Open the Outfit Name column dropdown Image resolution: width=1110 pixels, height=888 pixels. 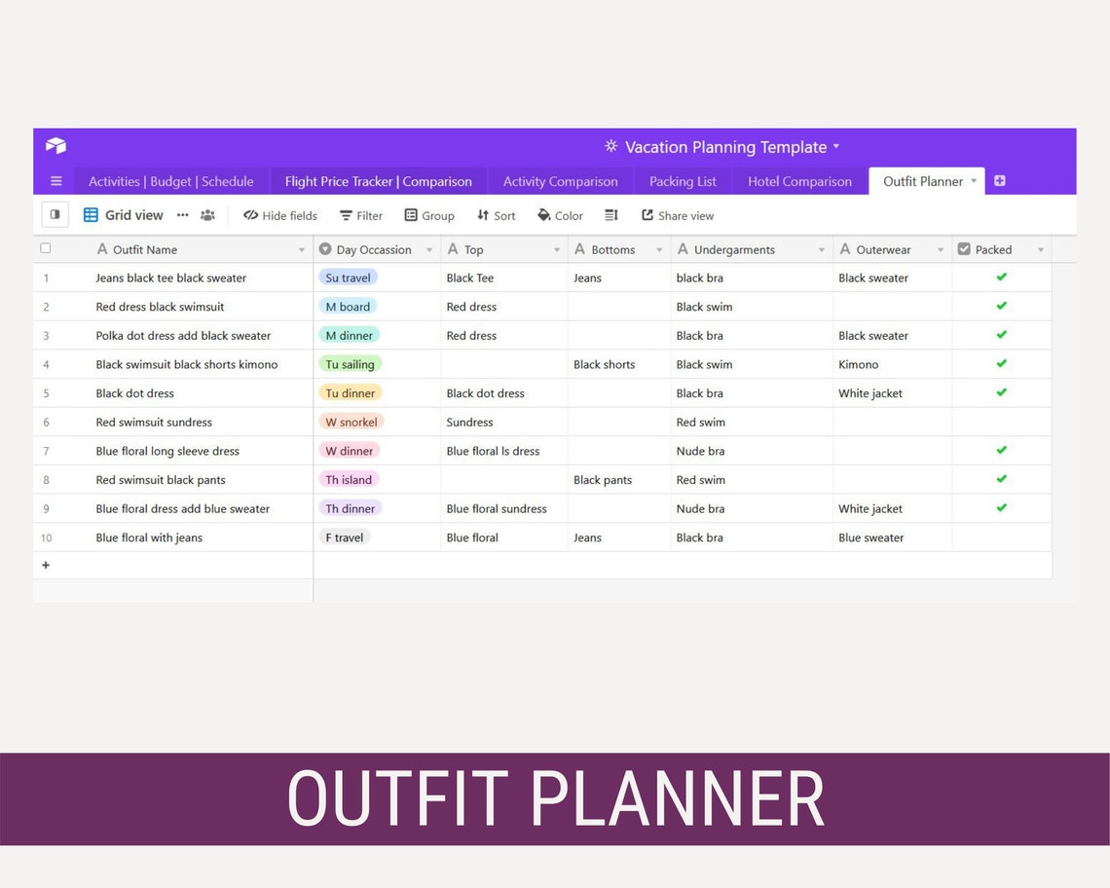(302, 249)
